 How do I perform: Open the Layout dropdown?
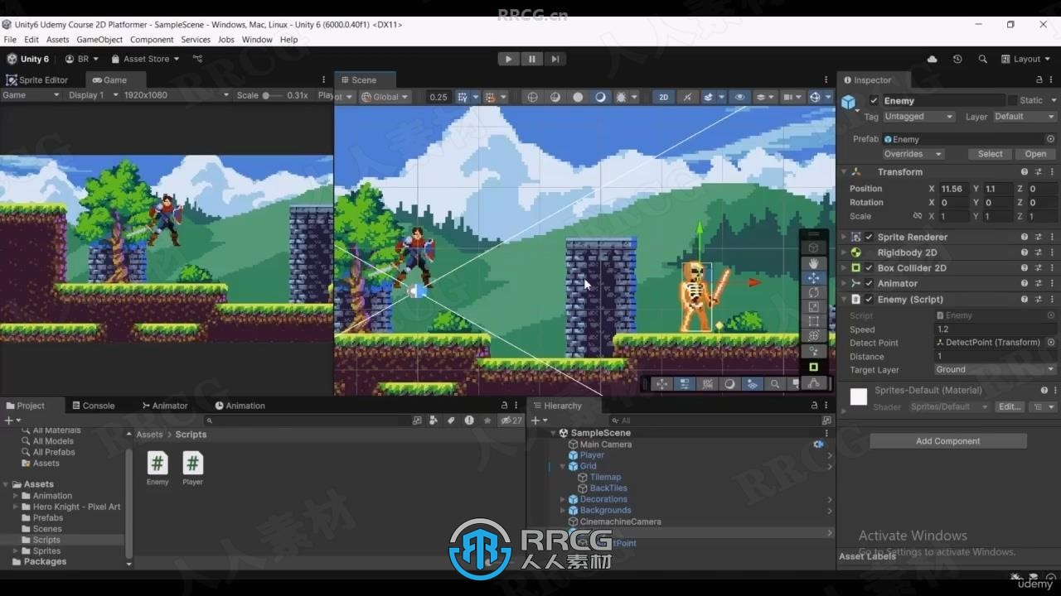[1026, 59]
